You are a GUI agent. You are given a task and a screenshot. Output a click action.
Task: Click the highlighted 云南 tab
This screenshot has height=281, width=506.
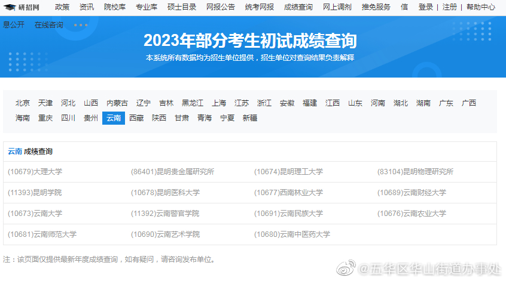coord(114,118)
